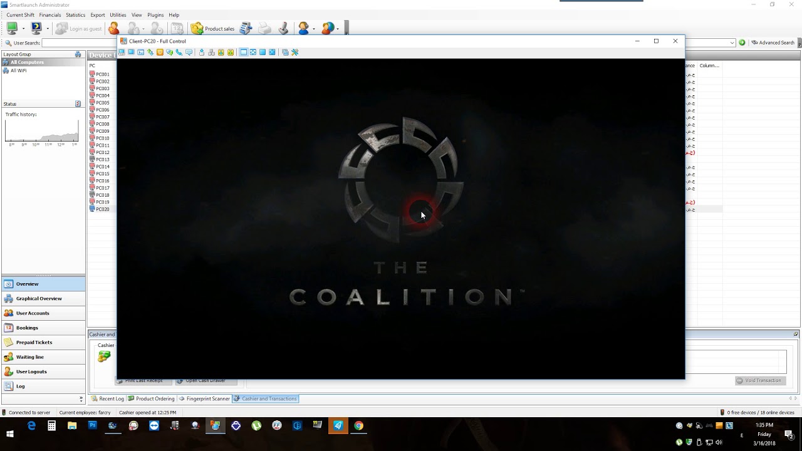The height and width of the screenshot is (451, 802).
Task: Toggle the Status panel pin icon
Action: [x=78, y=104]
